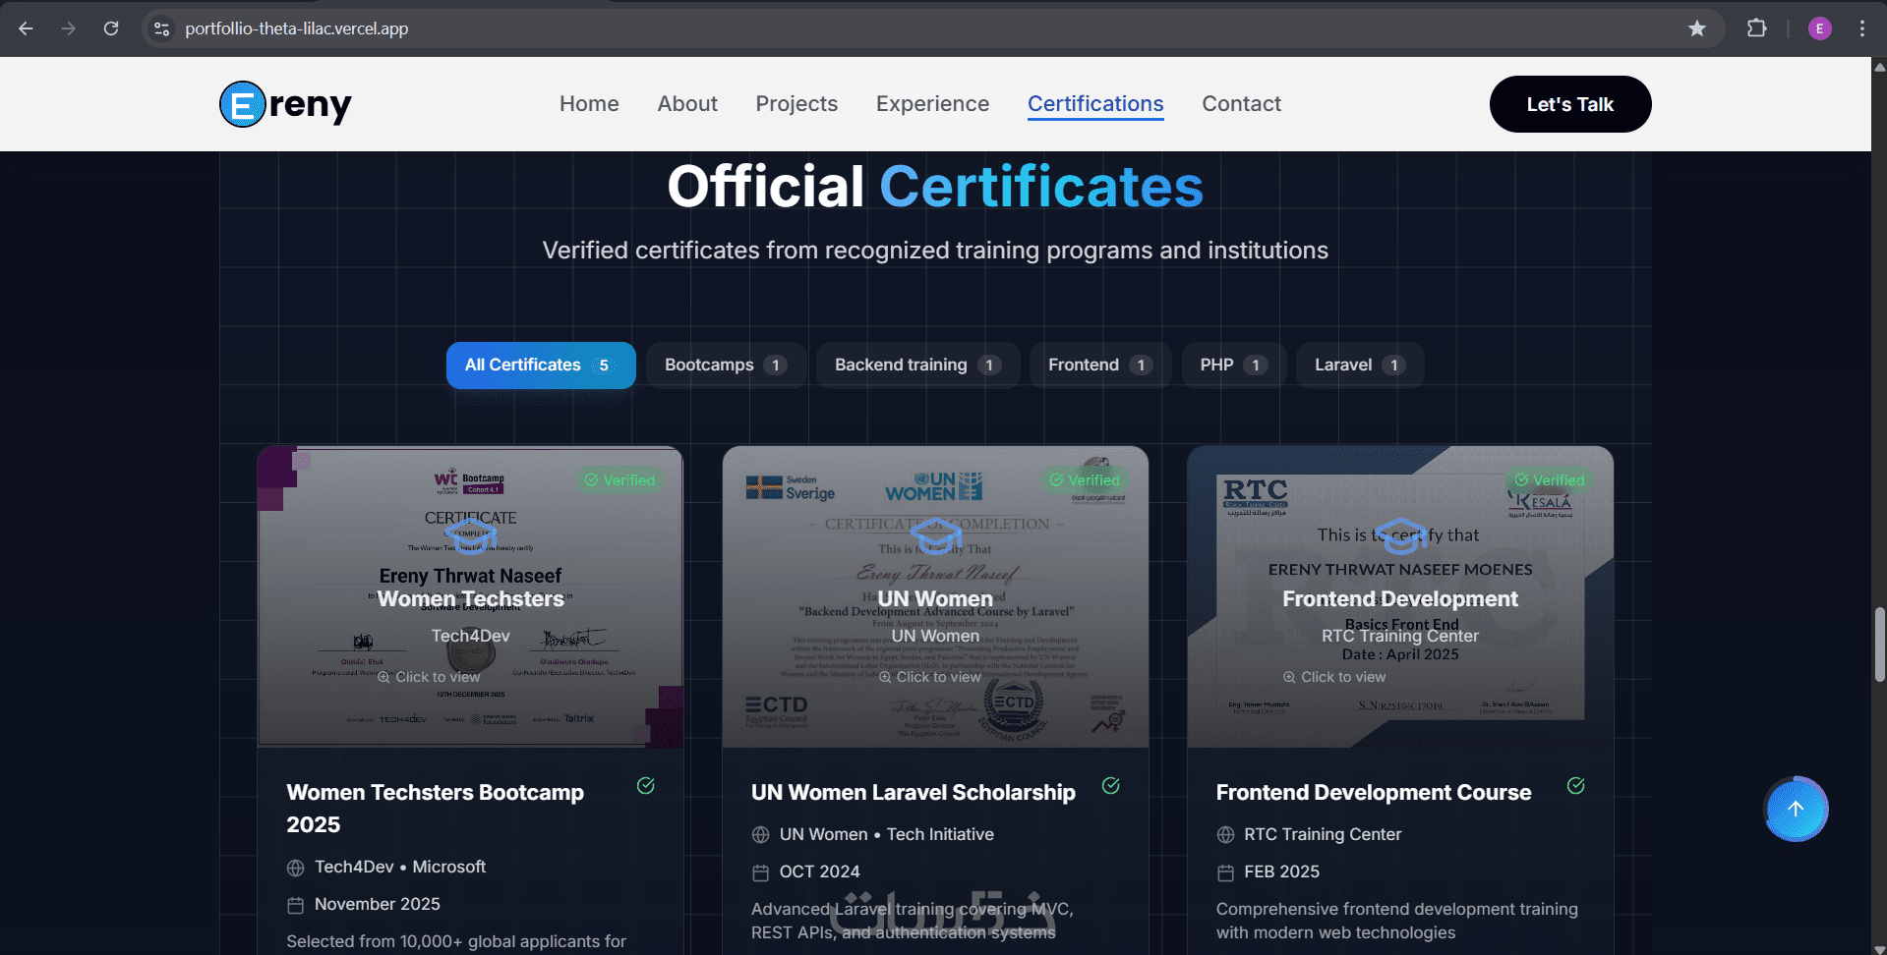The width and height of the screenshot is (1887, 955).
Task: Click the UN Women certificate thumbnail image
Action: point(935,597)
